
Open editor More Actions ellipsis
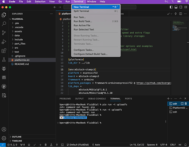185,14
